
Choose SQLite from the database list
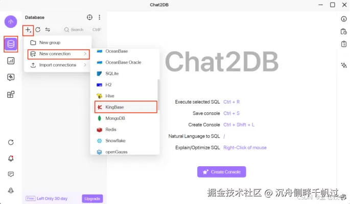[x=126, y=73]
